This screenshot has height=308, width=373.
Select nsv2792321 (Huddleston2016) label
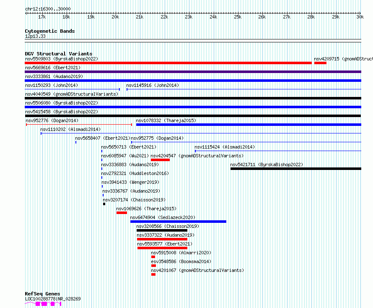(135, 173)
